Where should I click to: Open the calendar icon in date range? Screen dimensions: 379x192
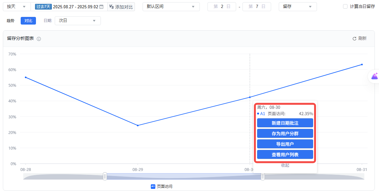click(x=102, y=7)
